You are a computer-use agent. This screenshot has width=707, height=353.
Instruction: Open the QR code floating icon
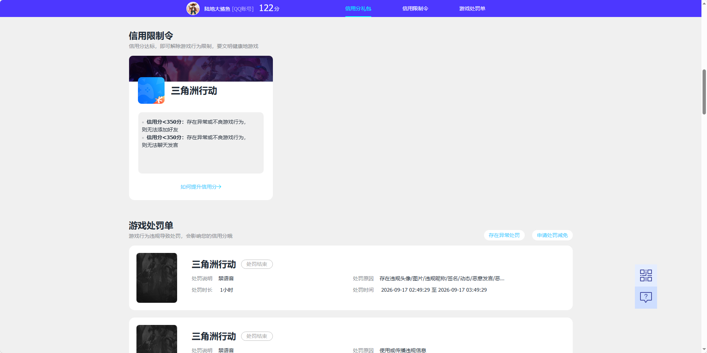coord(646,275)
